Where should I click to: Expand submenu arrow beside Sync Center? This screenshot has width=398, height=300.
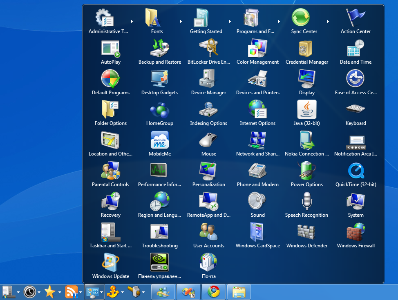tap(328, 22)
